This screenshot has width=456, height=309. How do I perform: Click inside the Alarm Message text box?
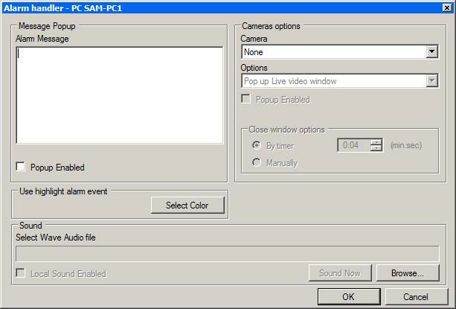click(120, 95)
